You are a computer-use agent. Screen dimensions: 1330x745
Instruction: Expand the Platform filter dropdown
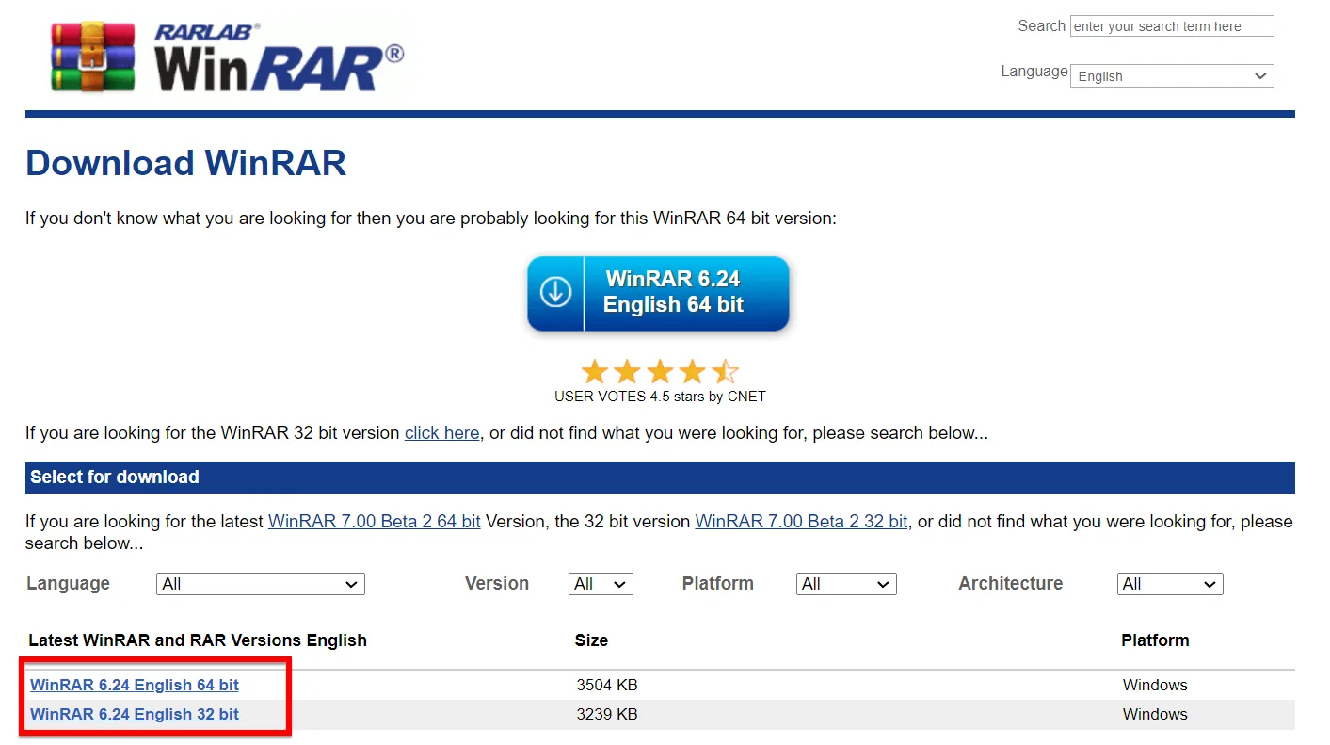[x=846, y=584]
